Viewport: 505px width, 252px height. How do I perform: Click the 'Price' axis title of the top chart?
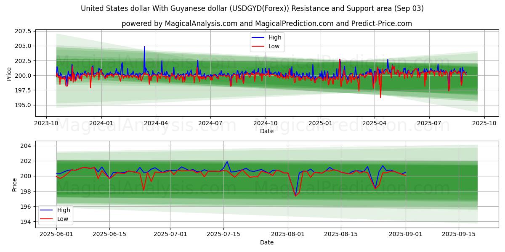pos(9,73)
